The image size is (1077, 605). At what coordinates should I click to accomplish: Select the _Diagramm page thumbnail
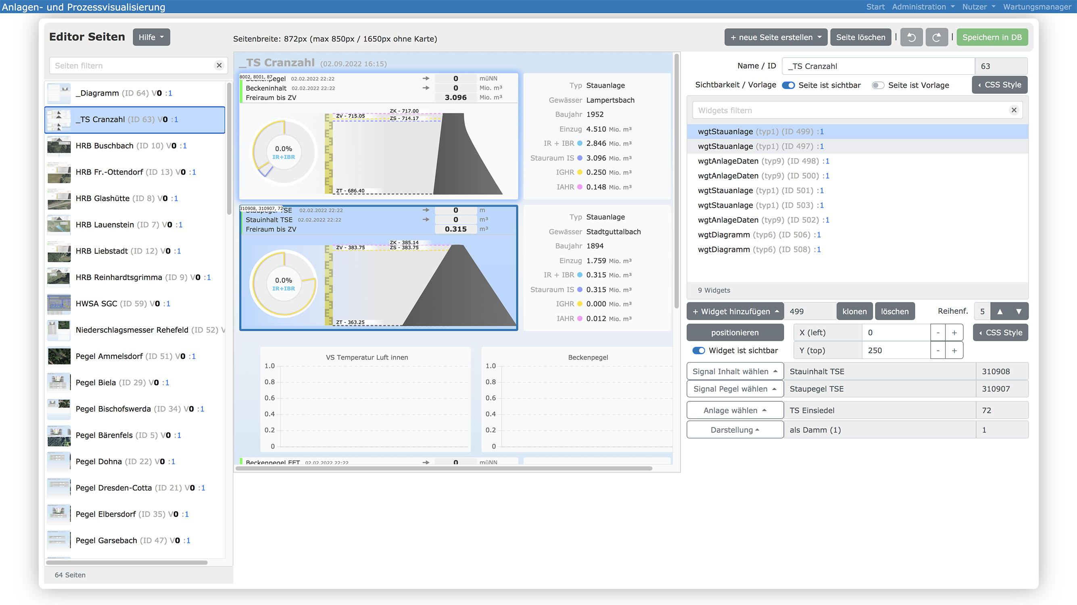[x=59, y=93]
